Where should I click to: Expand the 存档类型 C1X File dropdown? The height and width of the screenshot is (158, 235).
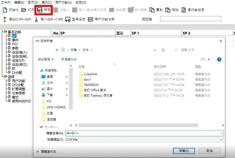point(221,139)
